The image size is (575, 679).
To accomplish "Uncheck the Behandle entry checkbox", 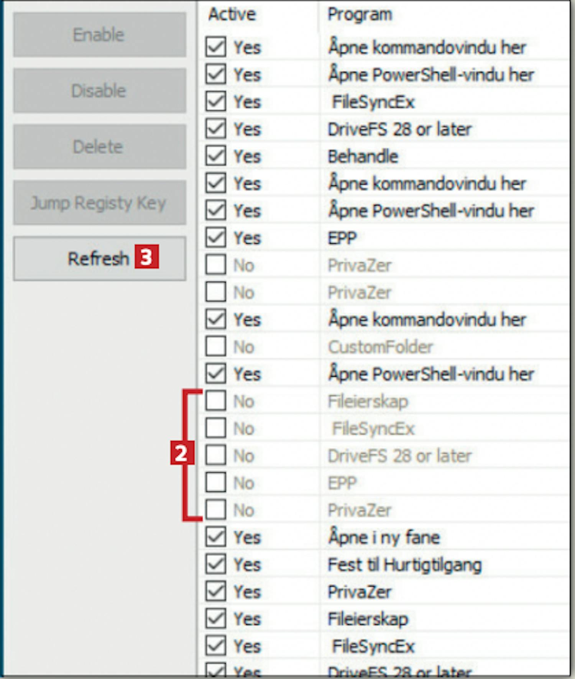I will [215, 156].
